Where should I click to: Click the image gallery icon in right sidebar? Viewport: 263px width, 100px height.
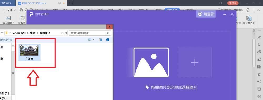(259, 67)
